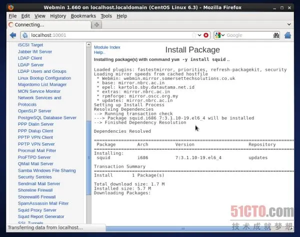Open the Google search engine dropdown
This screenshot has width=300, height=237.
[x=219, y=35]
